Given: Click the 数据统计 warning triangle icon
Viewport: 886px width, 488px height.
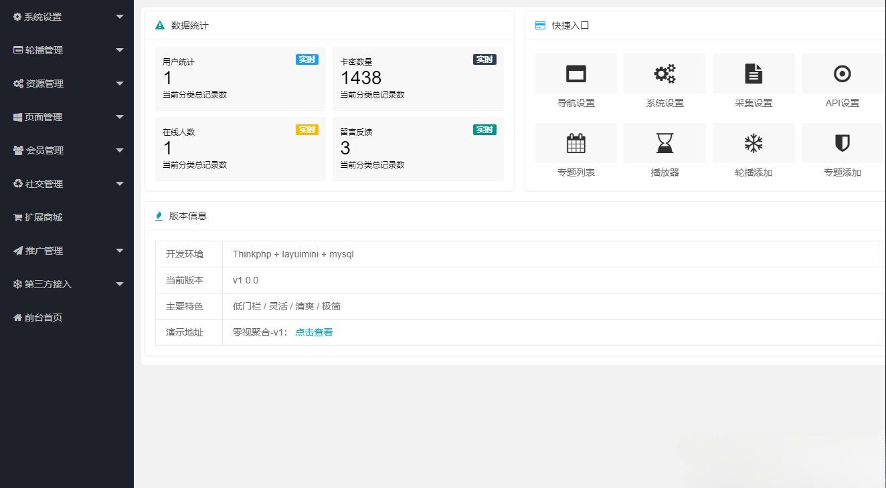Looking at the screenshot, I should coord(159,25).
